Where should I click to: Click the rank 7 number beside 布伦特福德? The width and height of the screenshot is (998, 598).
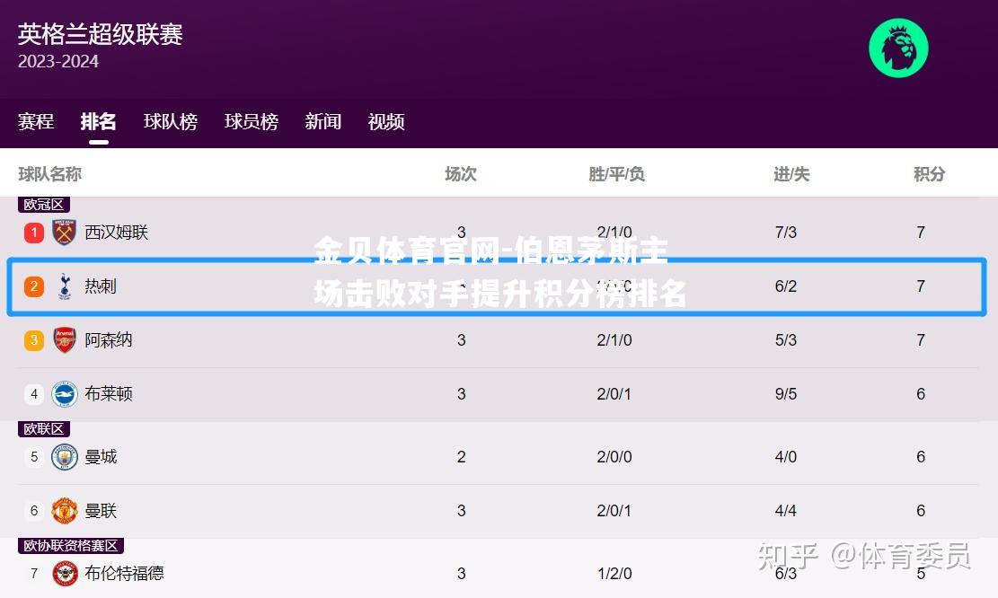34,573
